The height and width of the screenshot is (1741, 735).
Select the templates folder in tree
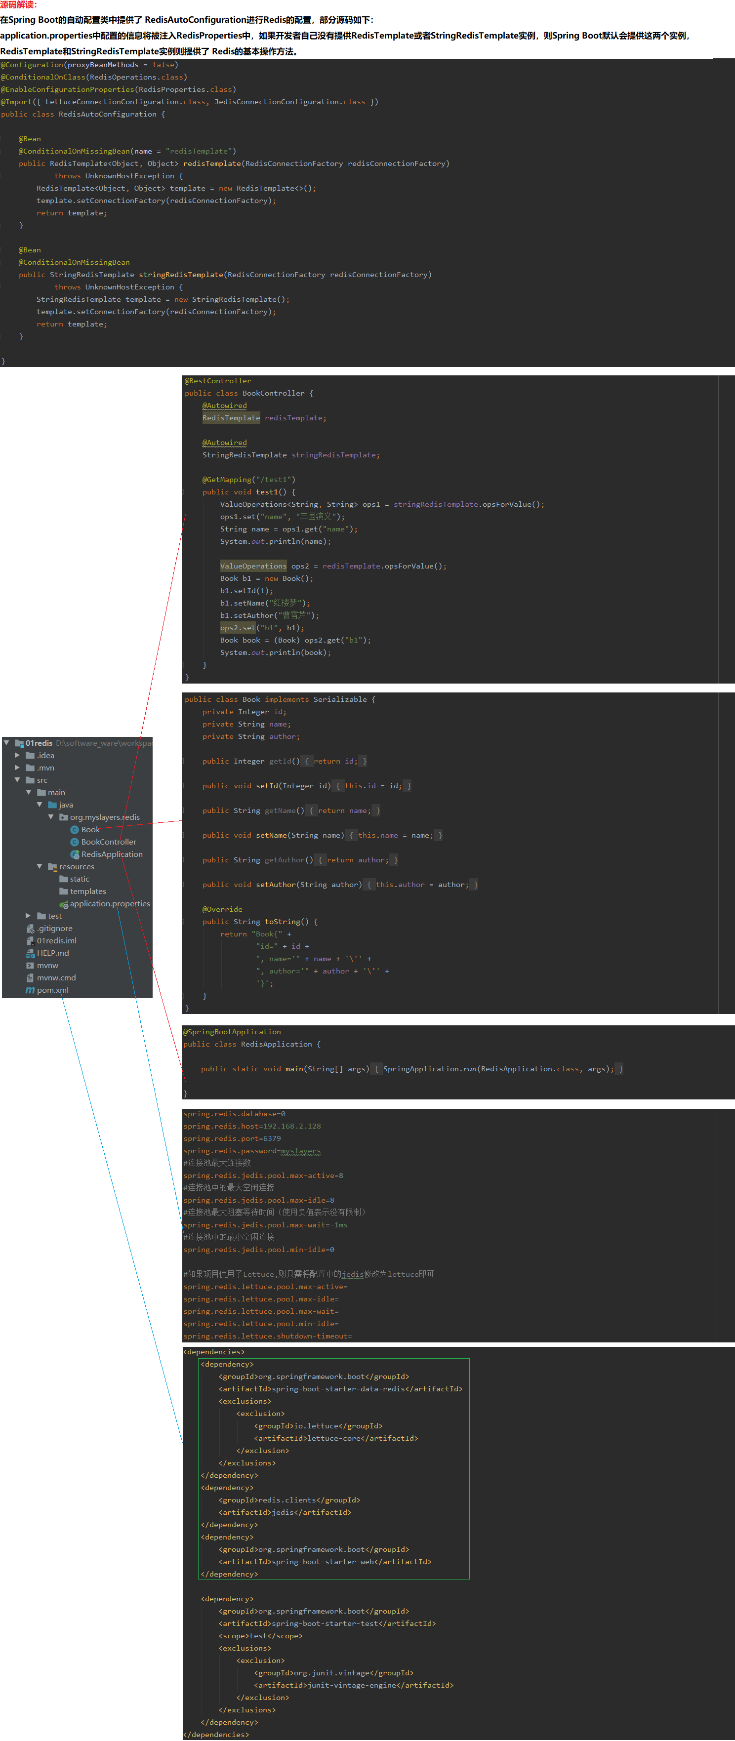pos(87,891)
